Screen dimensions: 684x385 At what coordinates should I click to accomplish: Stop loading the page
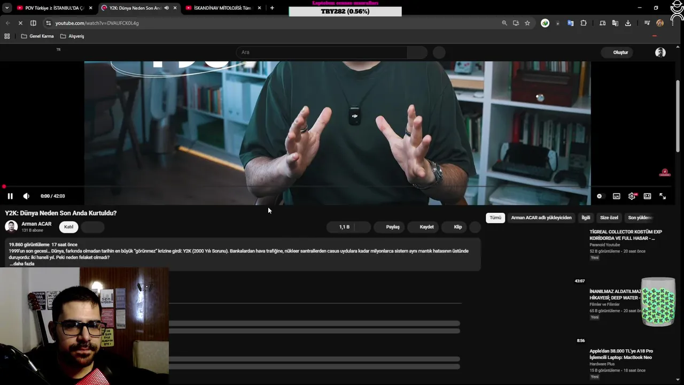[20, 23]
